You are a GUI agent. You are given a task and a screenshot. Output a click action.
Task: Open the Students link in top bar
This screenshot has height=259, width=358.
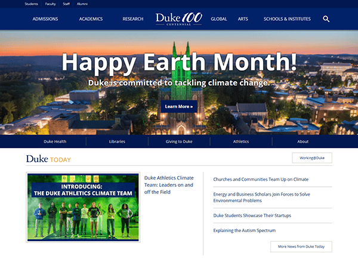coord(31,4)
